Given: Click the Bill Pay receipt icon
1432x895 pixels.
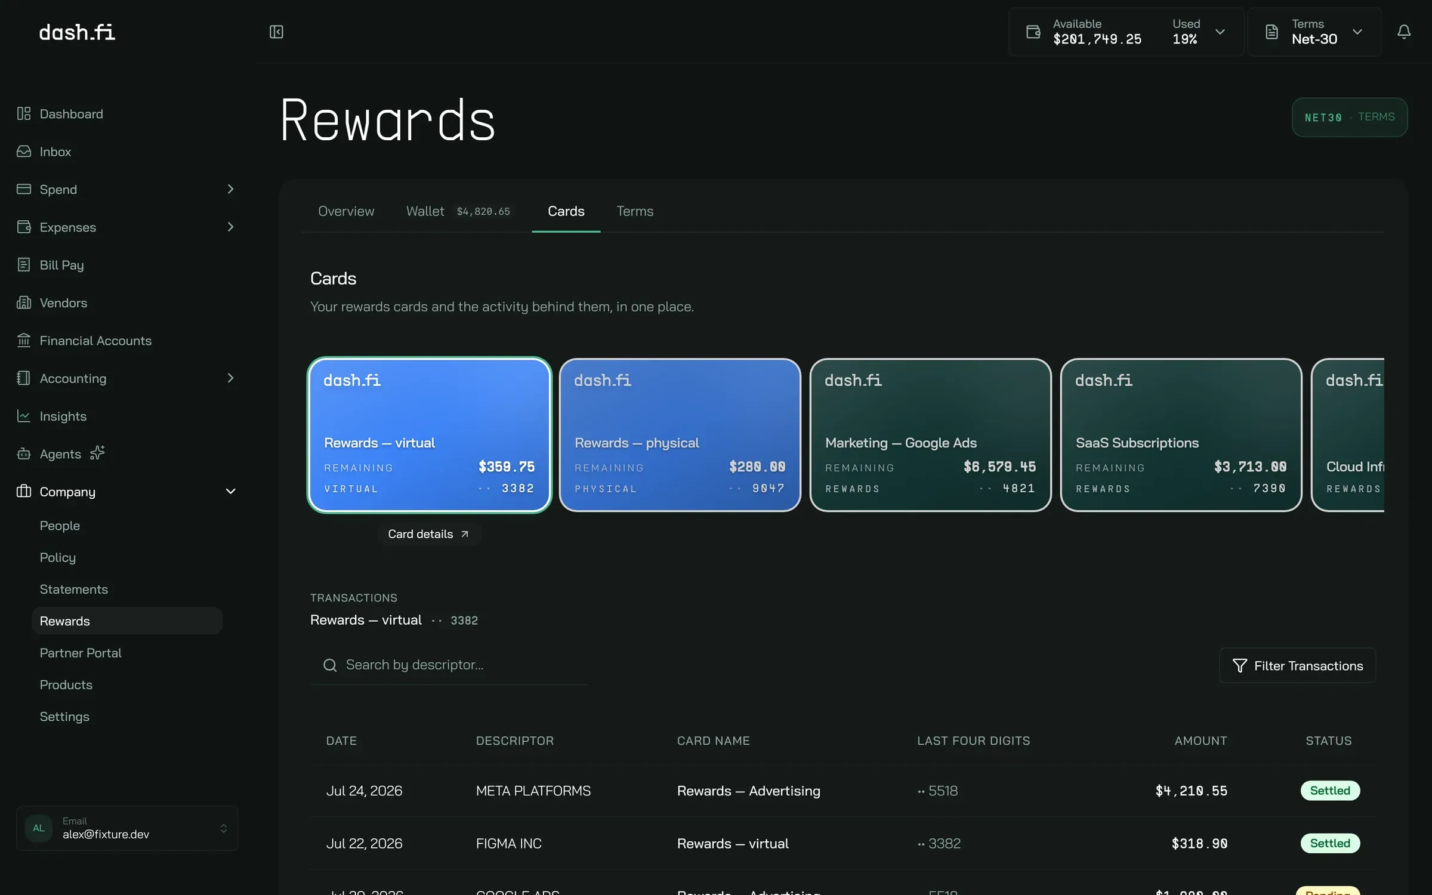Looking at the screenshot, I should click(24, 264).
